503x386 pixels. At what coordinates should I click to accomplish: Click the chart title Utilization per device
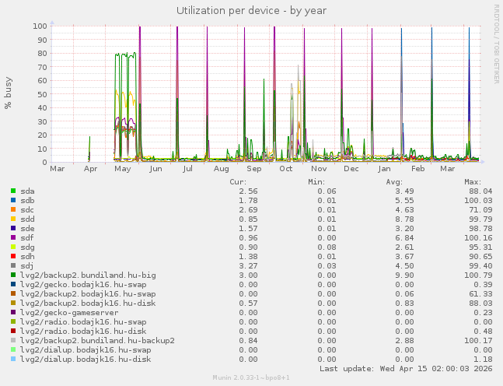(x=252, y=11)
